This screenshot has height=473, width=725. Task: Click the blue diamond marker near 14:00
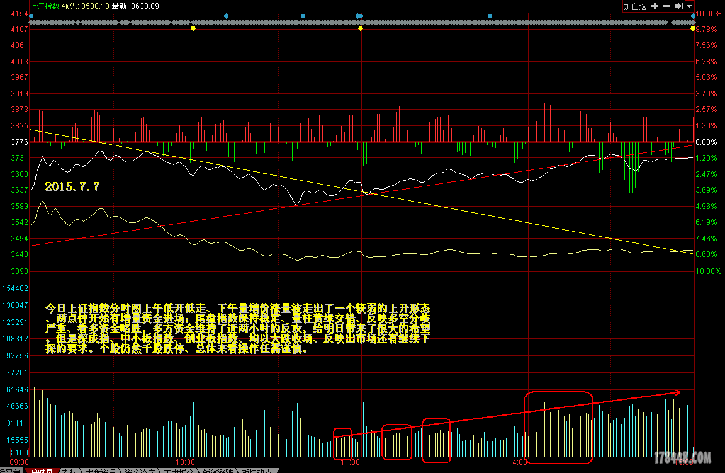tap(490, 16)
